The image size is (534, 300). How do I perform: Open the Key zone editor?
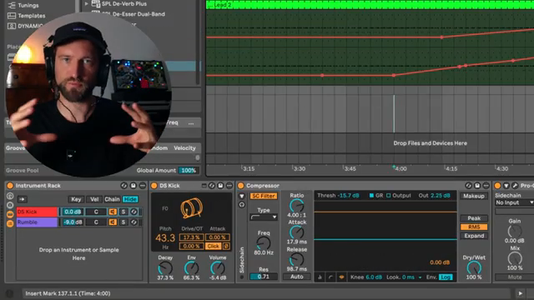tap(76, 199)
